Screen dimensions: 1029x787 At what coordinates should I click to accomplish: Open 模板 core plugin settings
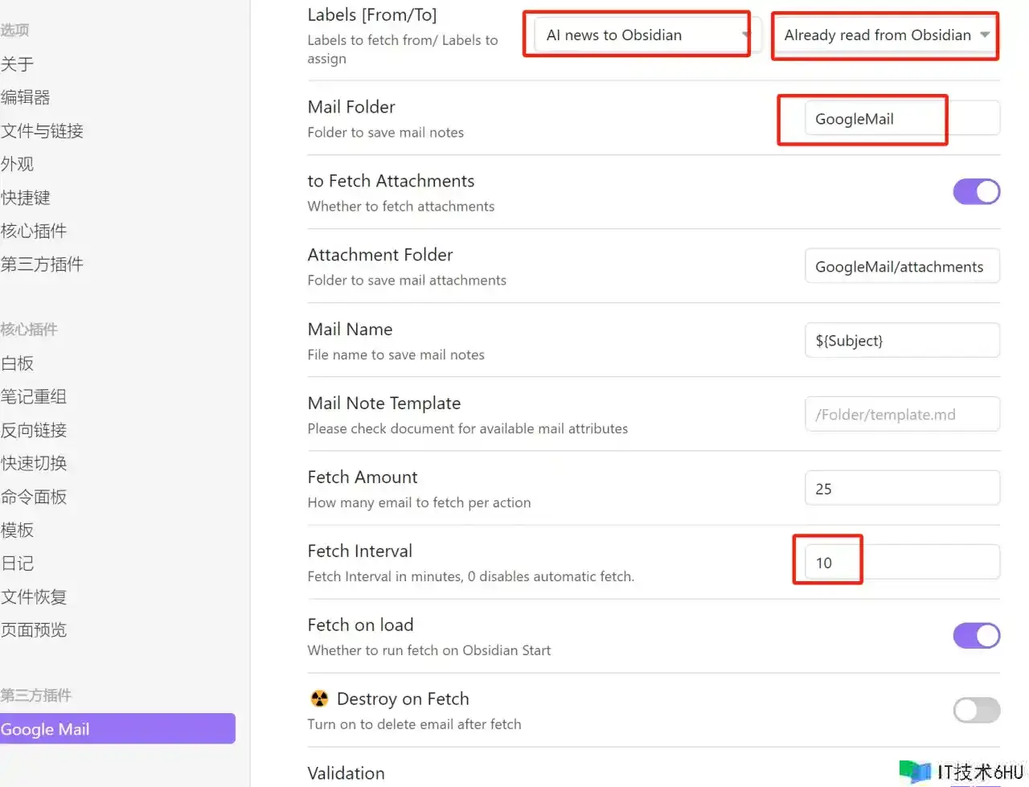pos(18,530)
